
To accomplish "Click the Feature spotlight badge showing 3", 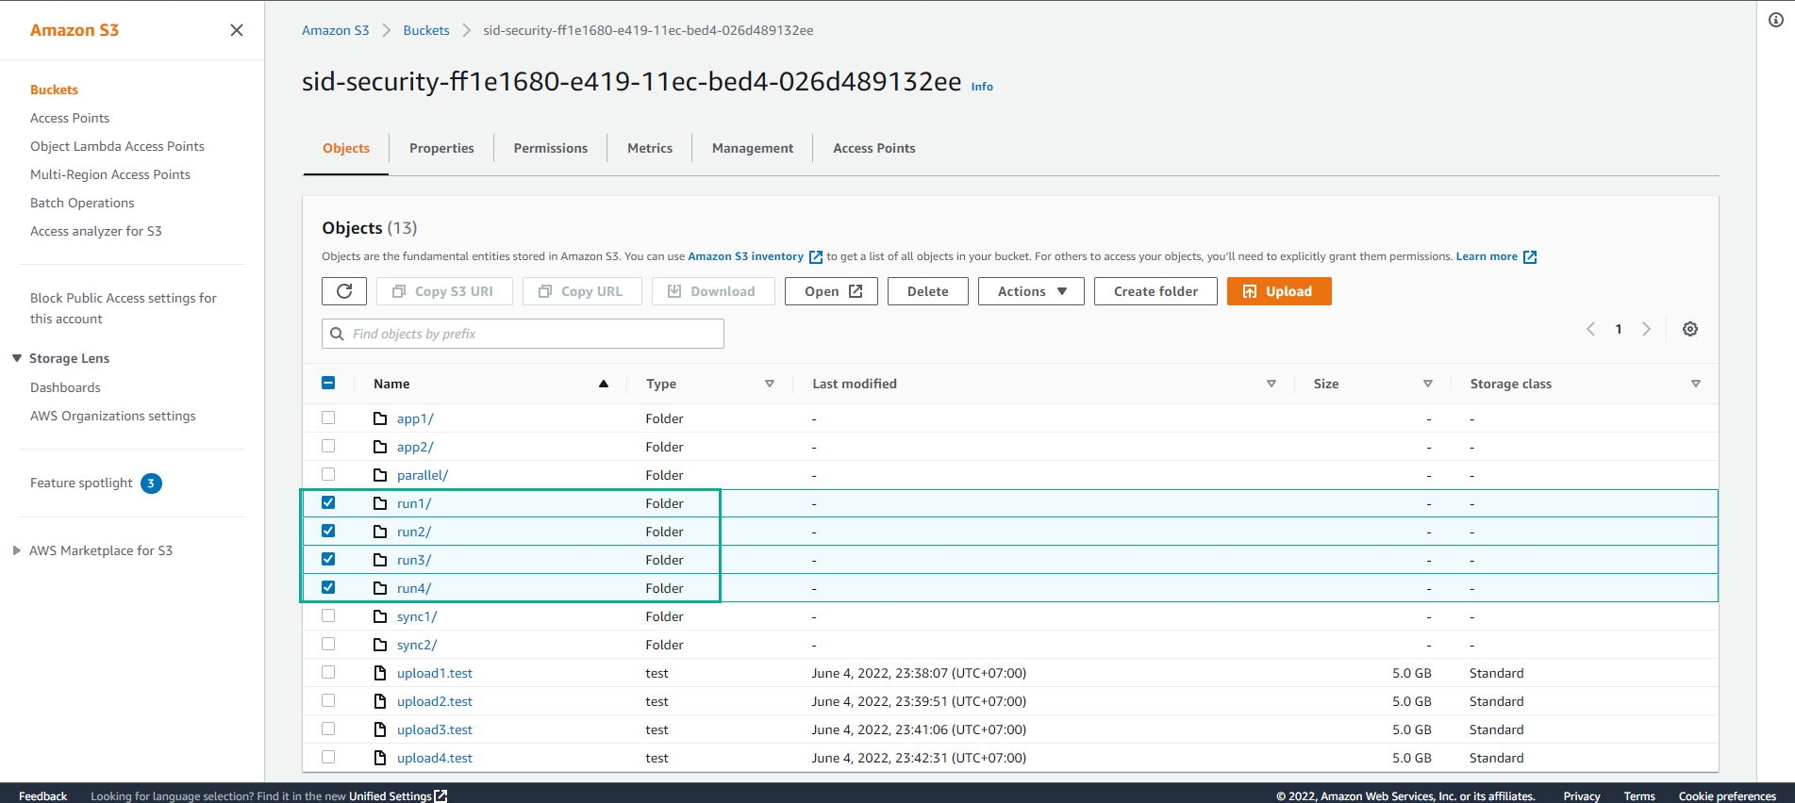I will pyautogui.click(x=151, y=483).
